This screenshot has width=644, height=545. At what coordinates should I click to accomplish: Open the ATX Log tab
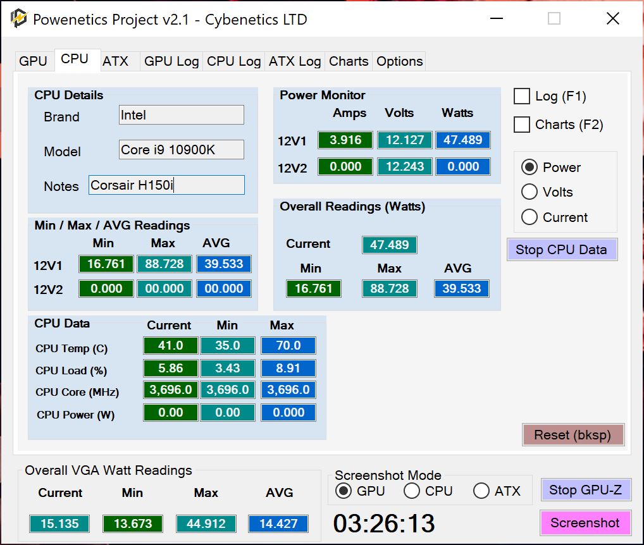[x=295, y=61]
